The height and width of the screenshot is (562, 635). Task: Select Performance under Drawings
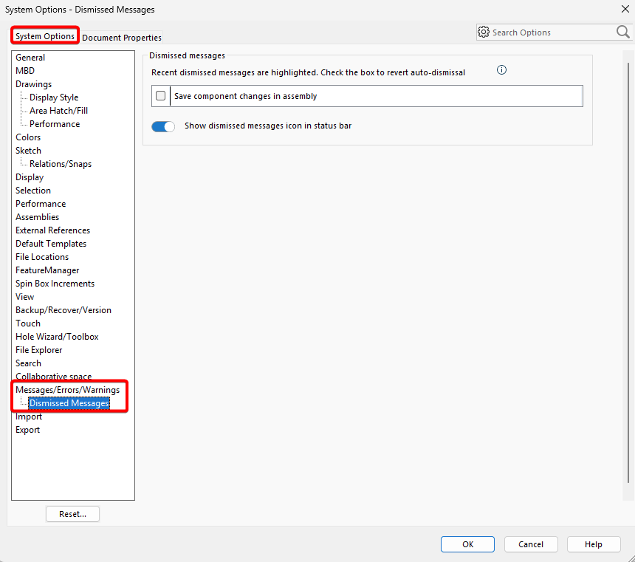[55, 124]
